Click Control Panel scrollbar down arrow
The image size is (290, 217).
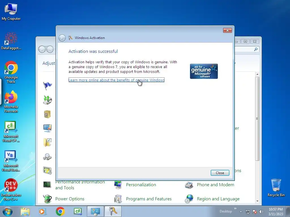pyautogui.click(x=257, y=201)
